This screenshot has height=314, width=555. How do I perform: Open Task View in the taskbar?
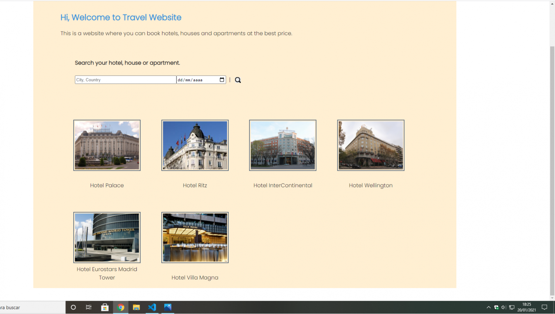pos(89,307)
